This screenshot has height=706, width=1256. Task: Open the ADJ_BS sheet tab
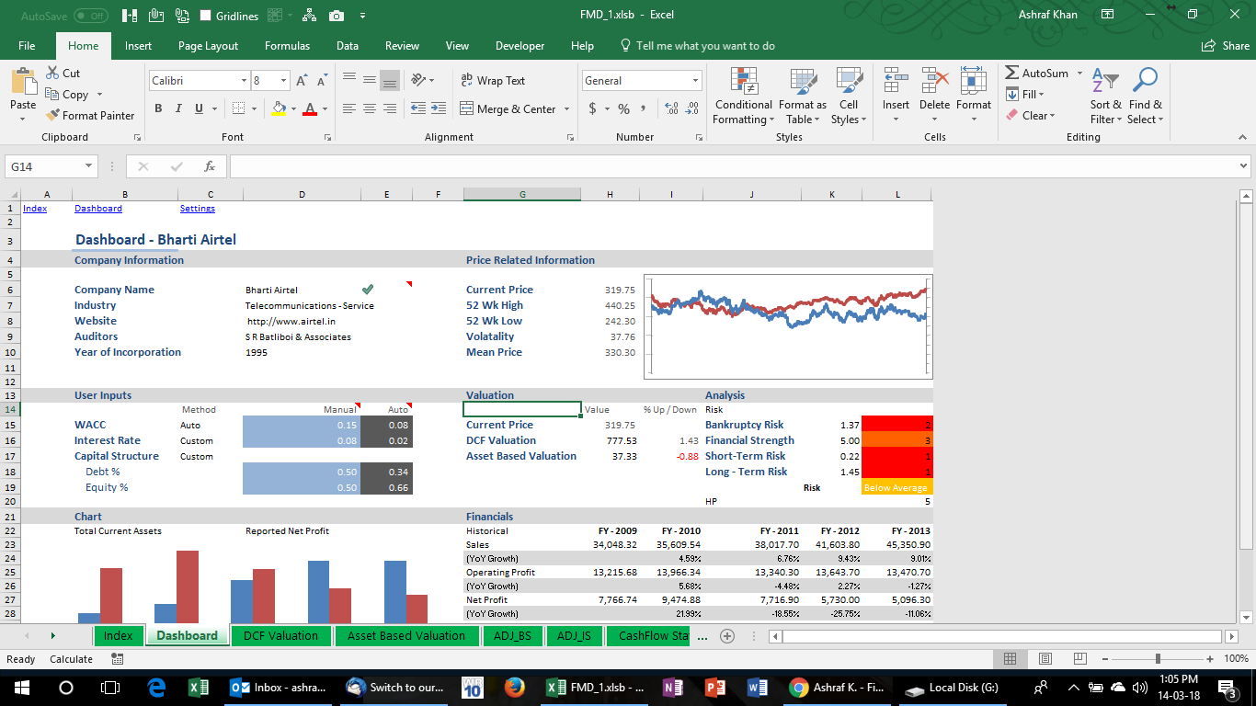(x=512, y=635)
